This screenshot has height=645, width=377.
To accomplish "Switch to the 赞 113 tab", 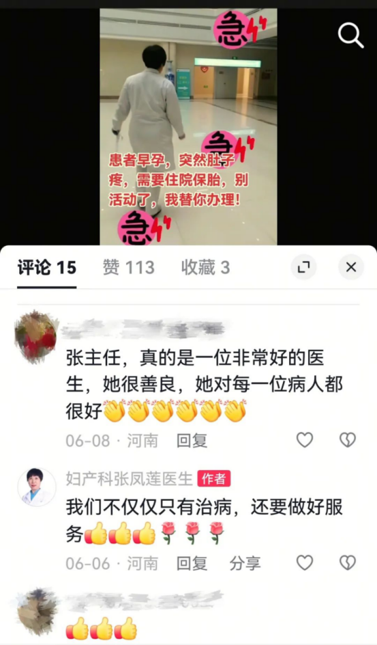I will [x=128, y=268].
